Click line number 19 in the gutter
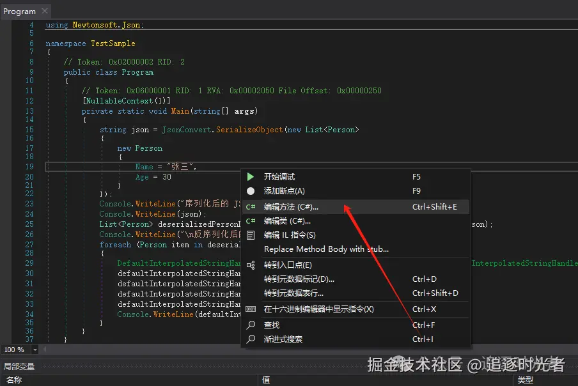Viewport: 578px width, 386px height. click(x=29, y=167)
